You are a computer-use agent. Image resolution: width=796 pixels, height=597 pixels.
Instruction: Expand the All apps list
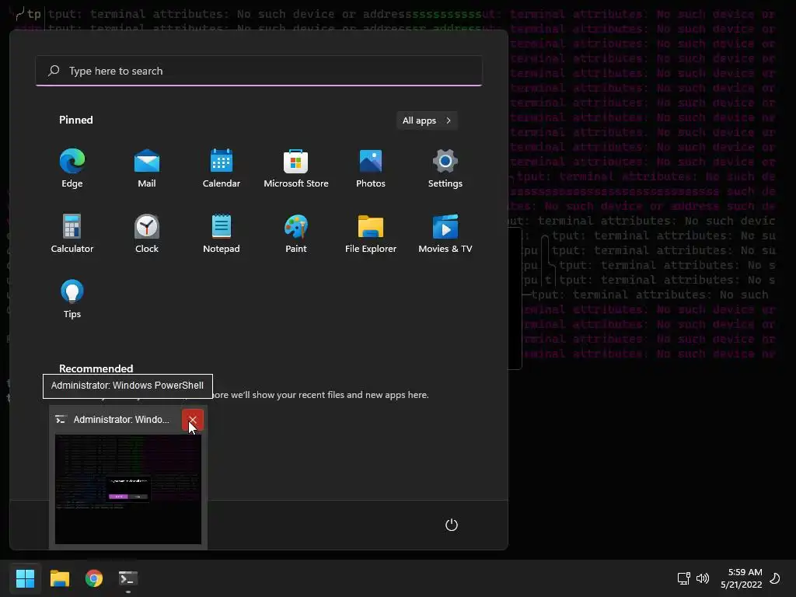(x=427, y=120)
